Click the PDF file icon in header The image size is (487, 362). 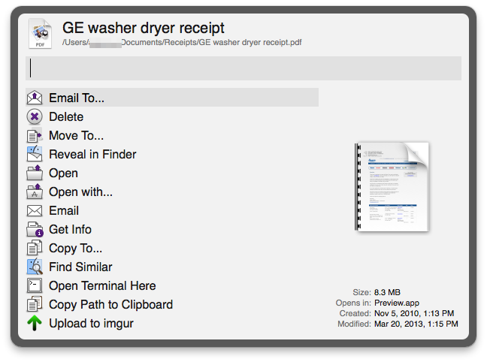pyautogui.click(x=41, y=33)
